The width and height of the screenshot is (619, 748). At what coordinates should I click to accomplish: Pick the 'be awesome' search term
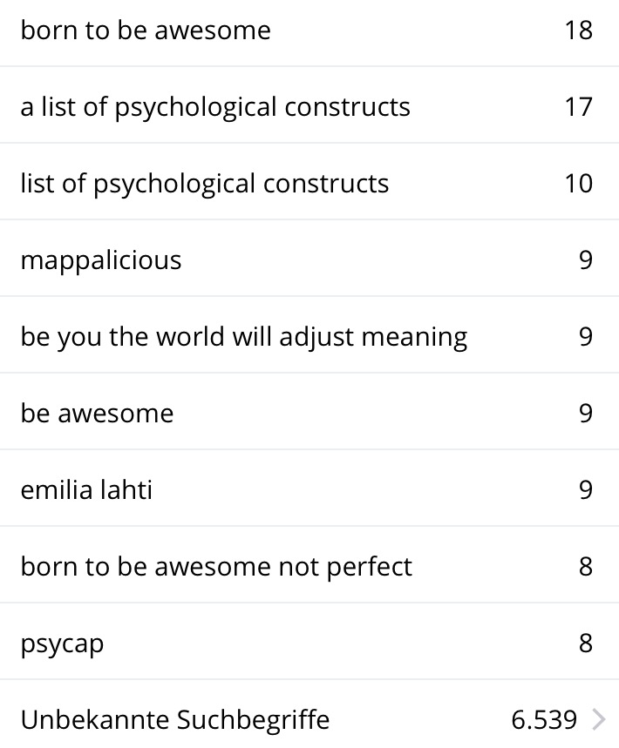pyautogui.click(x=97, y=414)
